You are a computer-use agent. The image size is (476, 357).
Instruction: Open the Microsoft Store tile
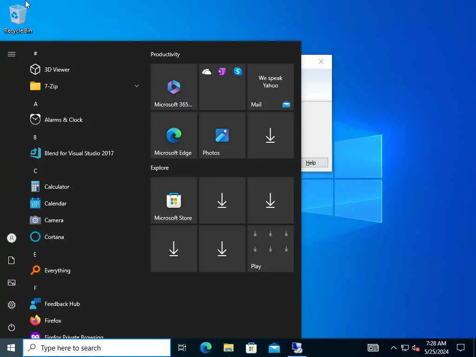[174, 200]
